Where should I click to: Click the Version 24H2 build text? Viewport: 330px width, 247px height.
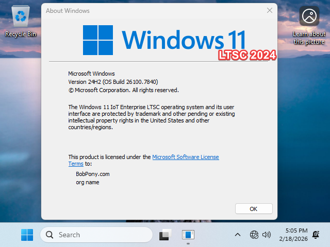[x=113, y=82]
